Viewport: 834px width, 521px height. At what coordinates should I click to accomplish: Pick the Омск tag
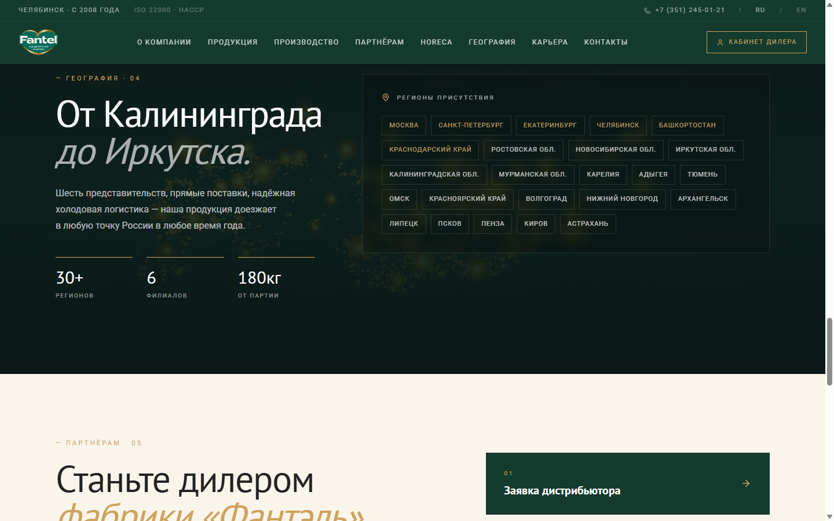pos(400,199)
